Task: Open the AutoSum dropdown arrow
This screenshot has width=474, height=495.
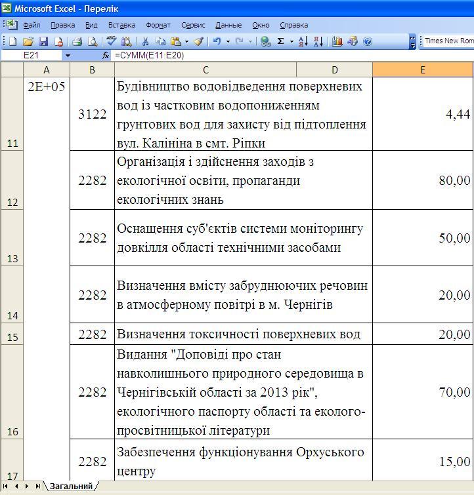Action: (x=291, y=41)
